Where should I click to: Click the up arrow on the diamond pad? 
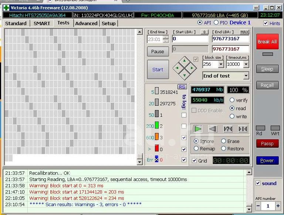(x=185, y=61)
